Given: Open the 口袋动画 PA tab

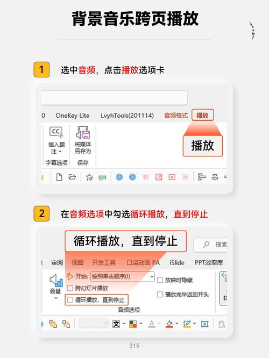Looking at the screenshot, I should [143, 262].
